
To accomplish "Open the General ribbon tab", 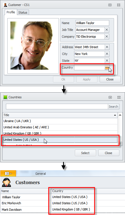I will pos(41,174).
